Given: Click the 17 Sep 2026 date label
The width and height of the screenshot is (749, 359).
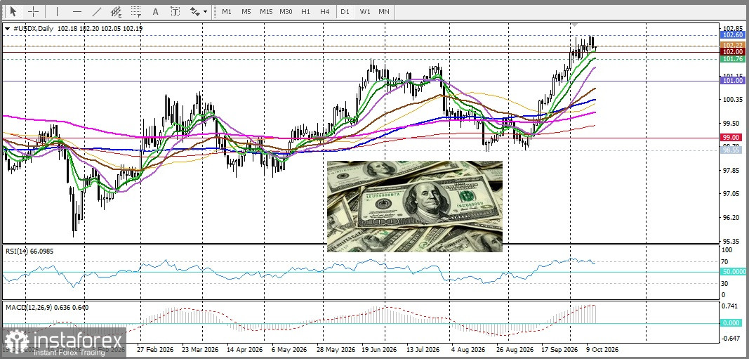Looking at the screenshot, I should (560, 349).
